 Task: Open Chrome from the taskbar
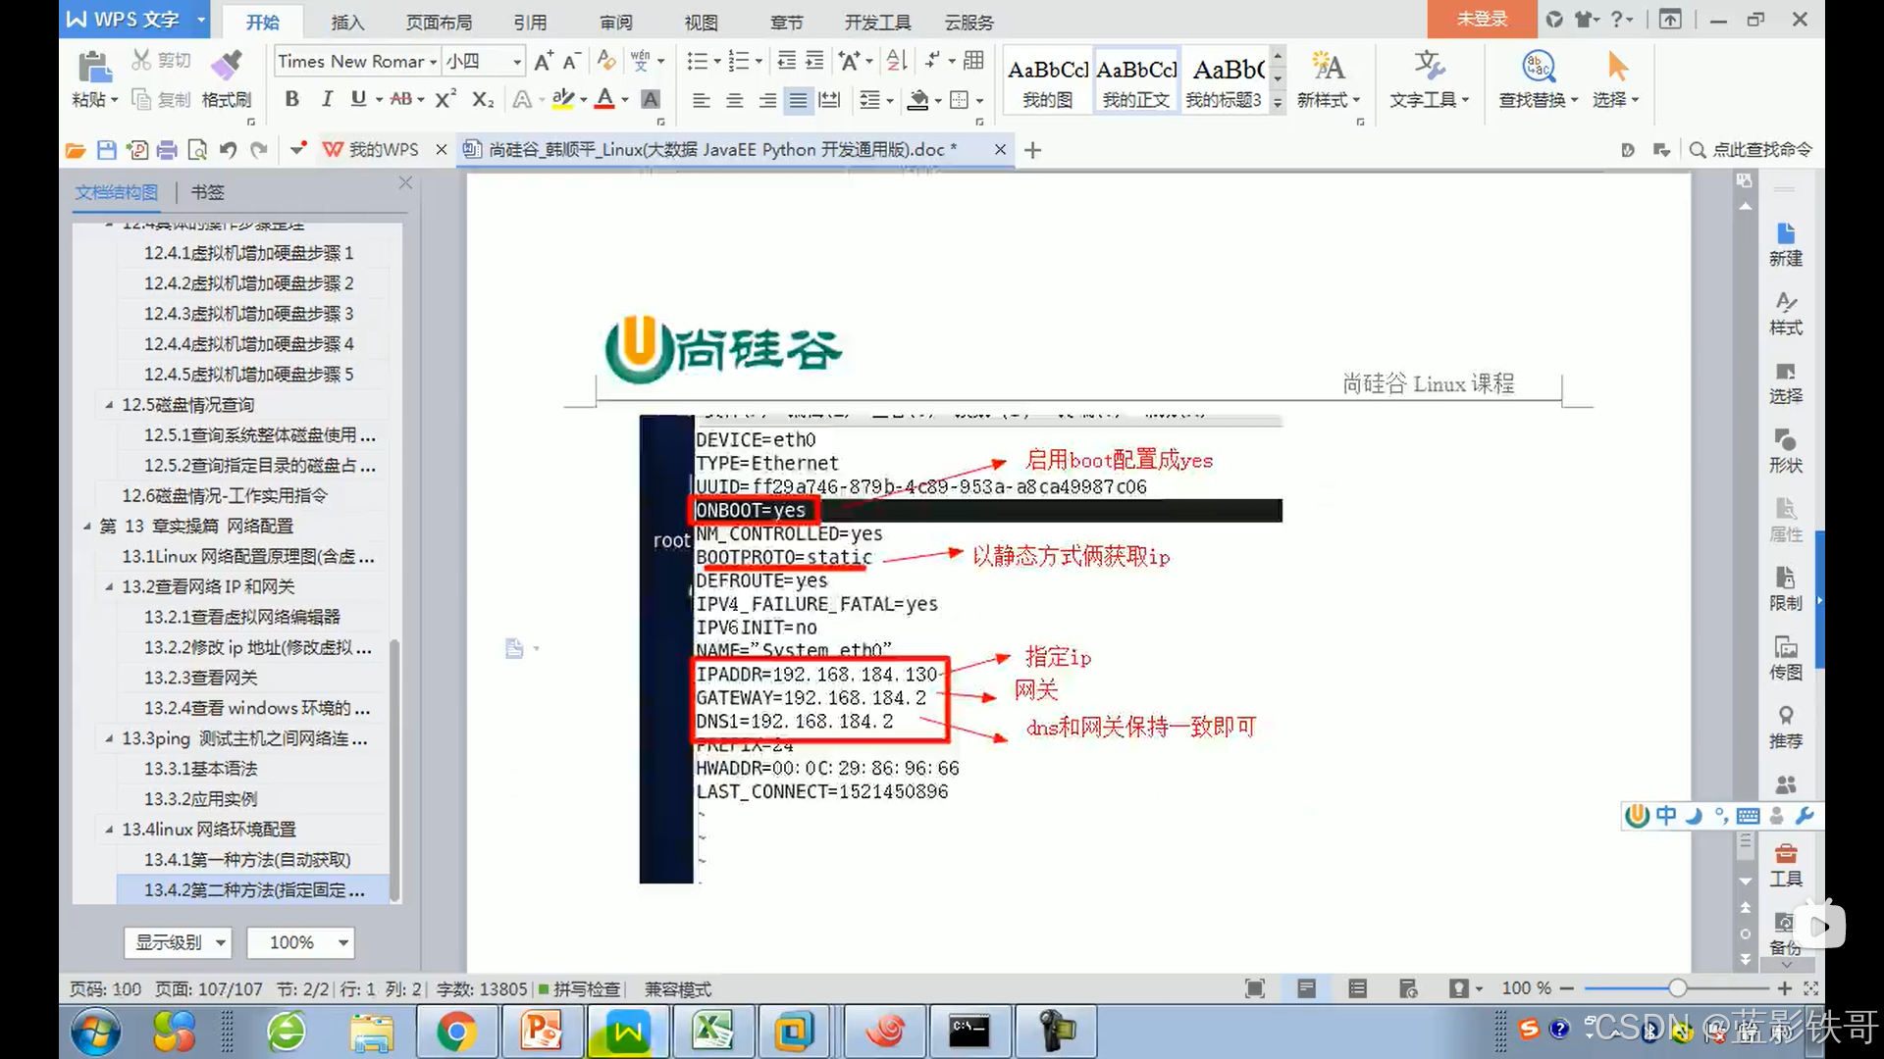[456, 1032]
